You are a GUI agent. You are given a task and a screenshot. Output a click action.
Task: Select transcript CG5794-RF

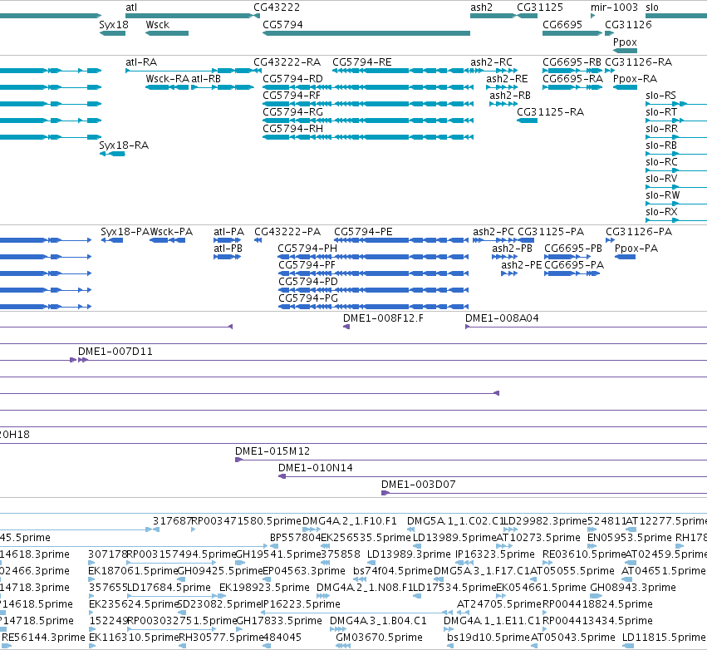tap(292, 96)
